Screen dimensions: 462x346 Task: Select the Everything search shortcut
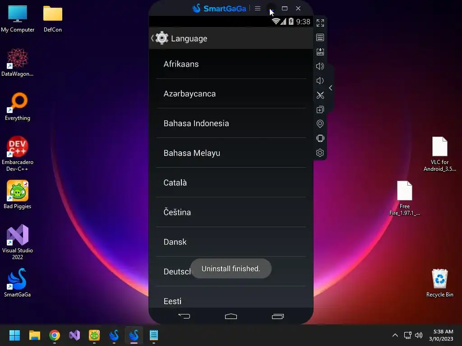[18, 106]
